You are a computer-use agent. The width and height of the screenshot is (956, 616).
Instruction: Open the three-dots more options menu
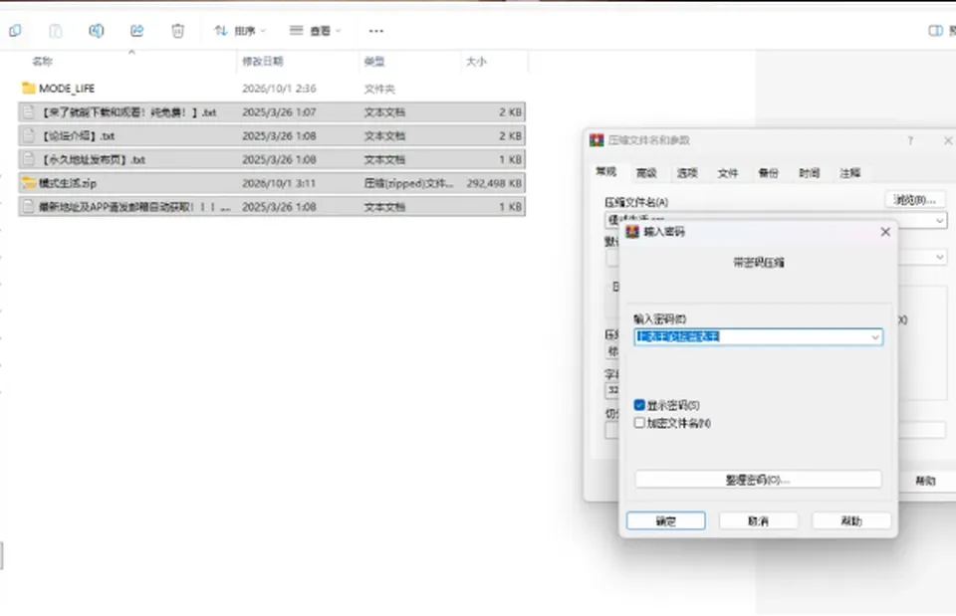click(x=376, y=31)
